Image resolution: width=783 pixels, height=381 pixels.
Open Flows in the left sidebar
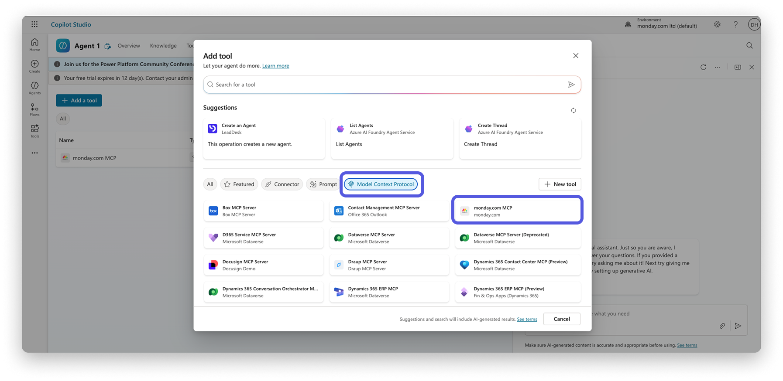[34, 109]
